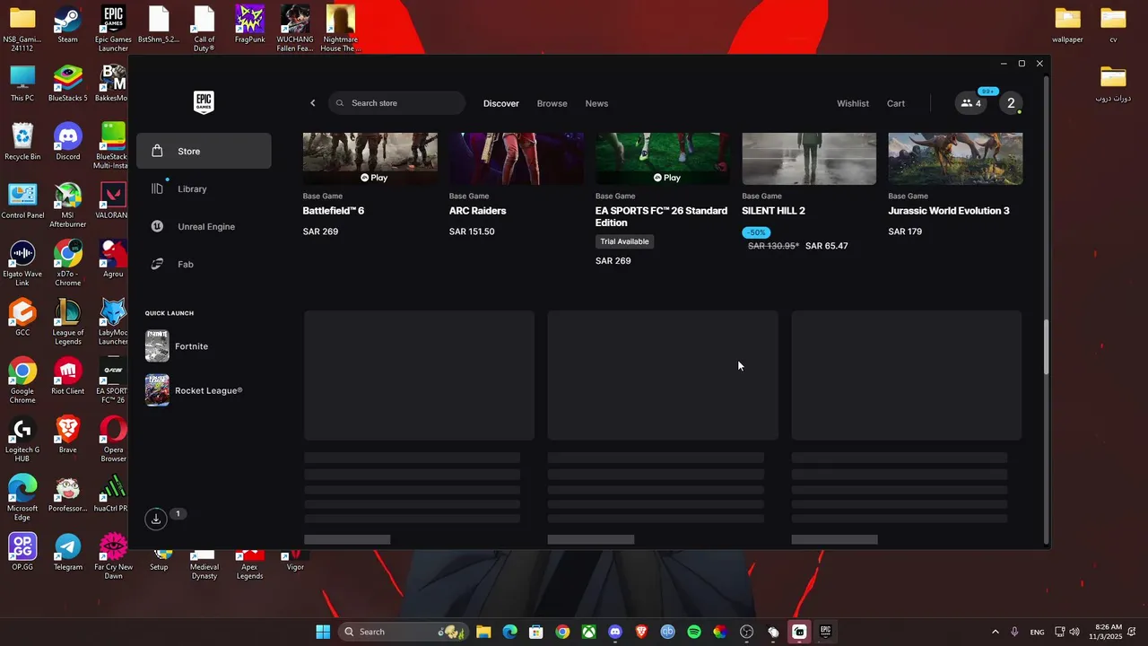This screenshot has height=646, width=1148.
Task: Open File Explorer from the taskbar
Action: tap(483, 632)
